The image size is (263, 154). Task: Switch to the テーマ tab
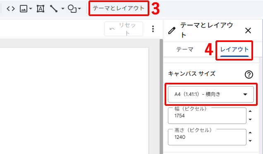pos(185,49)
